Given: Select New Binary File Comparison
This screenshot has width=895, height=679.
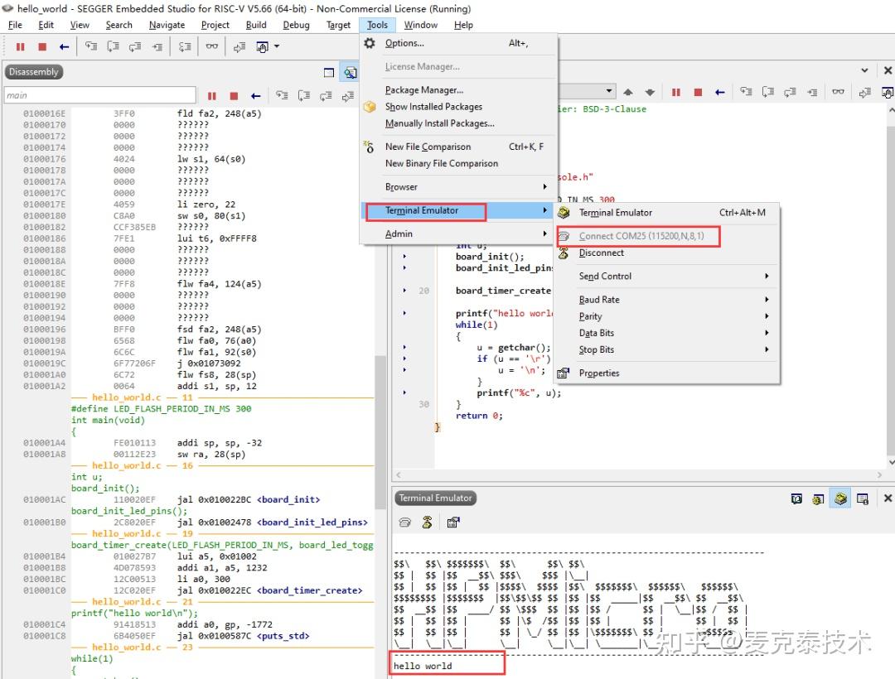Looking at the screenshot, I should 459,163.
